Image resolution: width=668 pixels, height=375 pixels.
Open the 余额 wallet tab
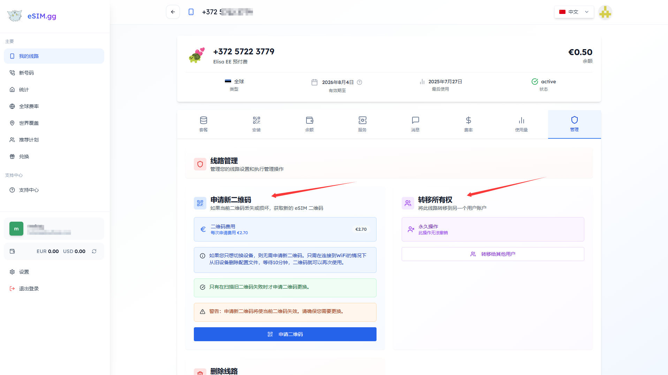(x=309, y=124)
